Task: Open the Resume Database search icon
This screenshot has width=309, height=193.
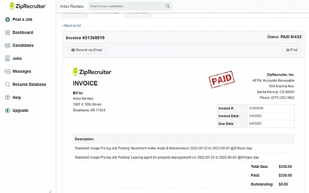Action: 8,84
